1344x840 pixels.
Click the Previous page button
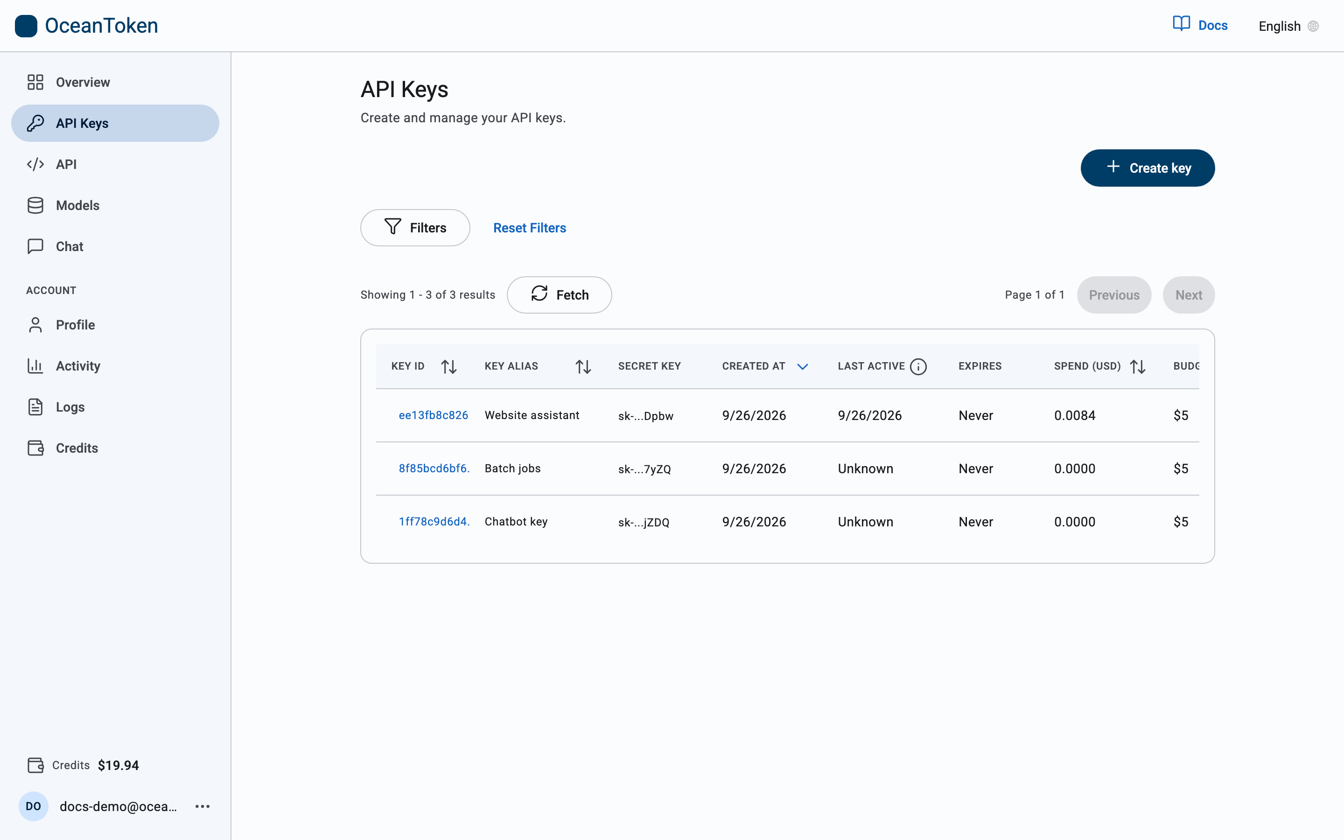[1113, 294]
